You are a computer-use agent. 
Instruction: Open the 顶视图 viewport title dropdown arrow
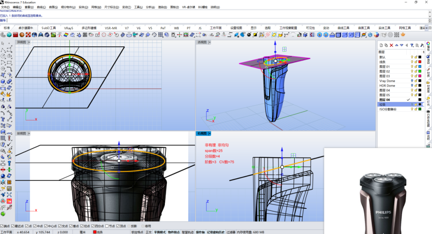[29, 42]
